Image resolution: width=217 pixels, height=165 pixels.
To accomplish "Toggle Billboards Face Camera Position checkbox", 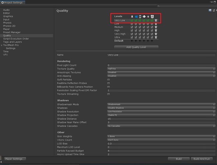I will click(x=108, y=87).
